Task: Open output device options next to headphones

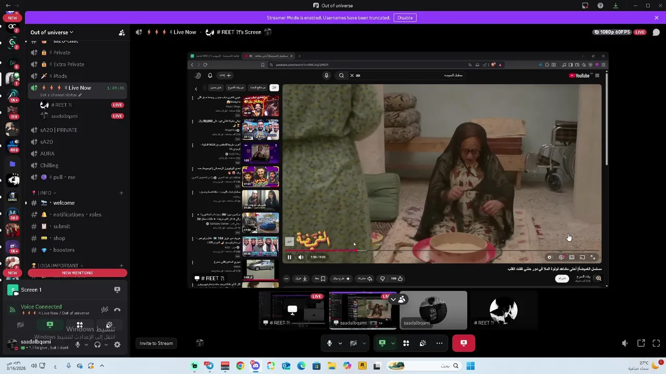Action: (106, 344)
